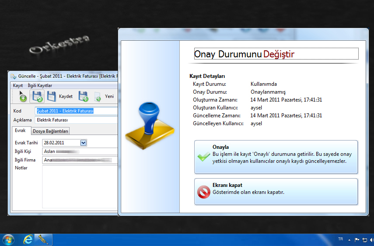Viewport: 374px width, 246px height.
Task: Open the Evrak Tarihi date dropdown
Action: [84, 143]
